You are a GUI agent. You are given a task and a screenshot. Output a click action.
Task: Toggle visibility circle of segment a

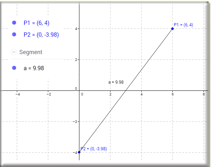pos(14,68)
